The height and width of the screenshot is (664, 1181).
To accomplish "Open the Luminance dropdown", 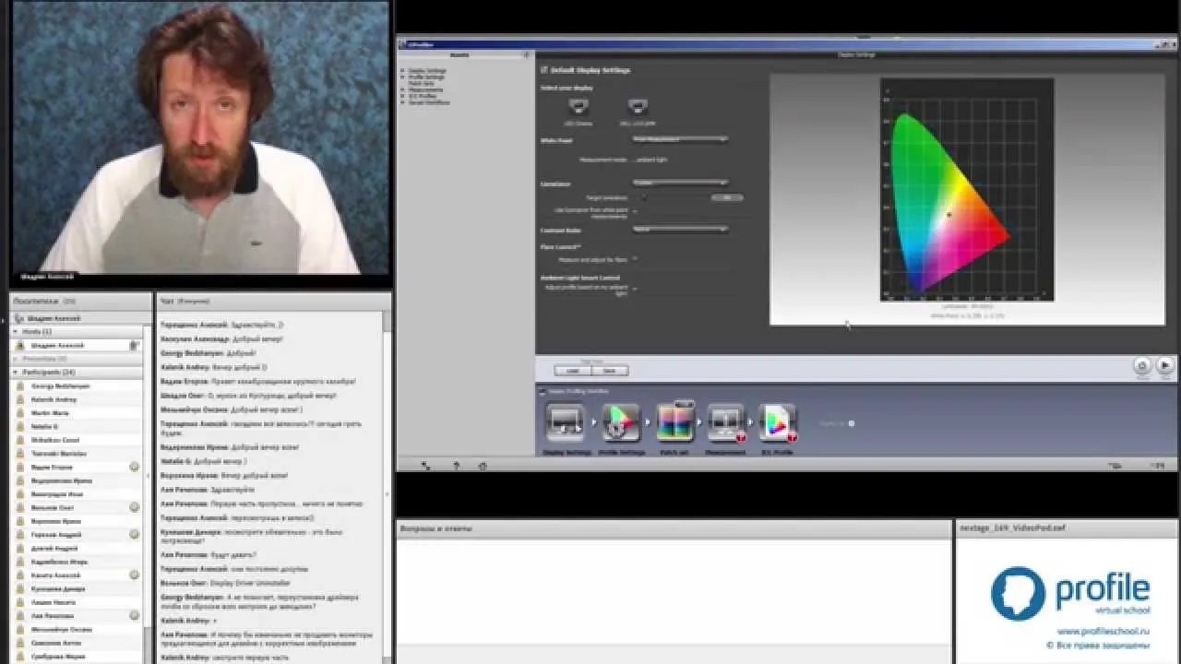I will pos(680,183).
